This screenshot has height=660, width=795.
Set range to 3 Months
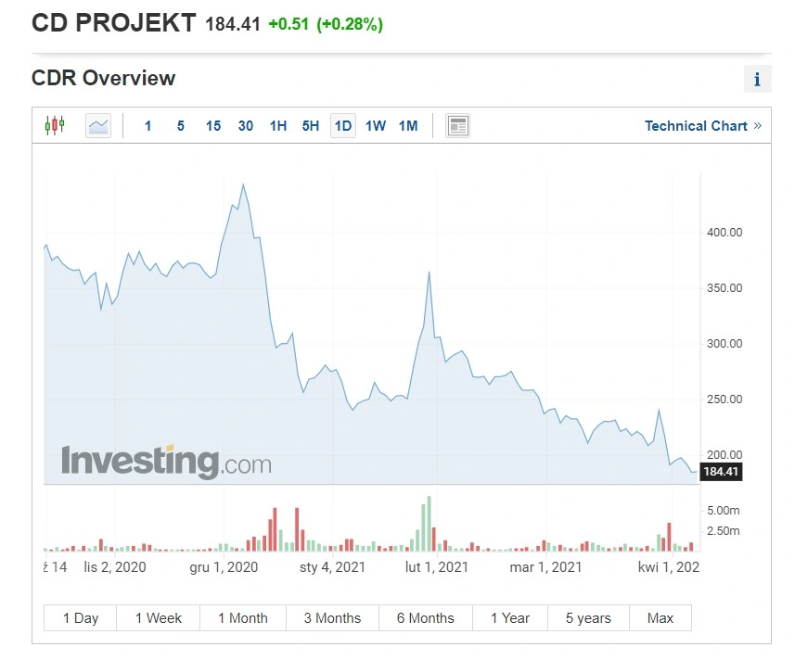332,618
